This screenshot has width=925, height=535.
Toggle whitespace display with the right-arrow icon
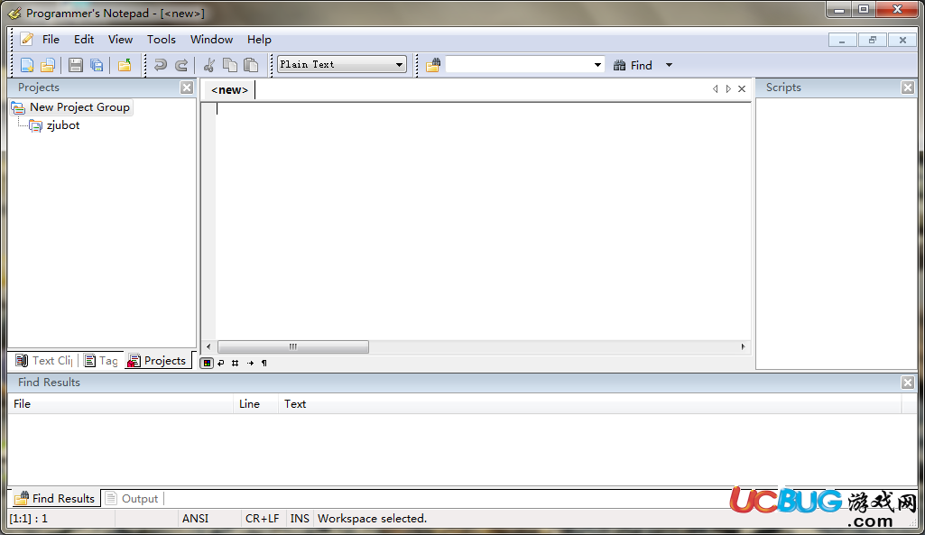(250, 363)
